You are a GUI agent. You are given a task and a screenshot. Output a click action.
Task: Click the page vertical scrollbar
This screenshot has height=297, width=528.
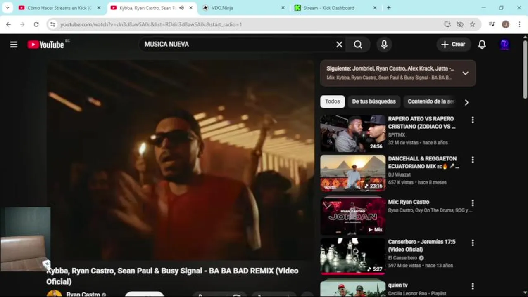coord(525,70)
